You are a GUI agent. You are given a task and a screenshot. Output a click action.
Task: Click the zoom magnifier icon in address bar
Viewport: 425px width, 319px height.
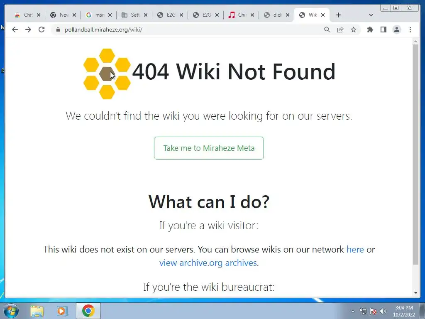point(327,29)
